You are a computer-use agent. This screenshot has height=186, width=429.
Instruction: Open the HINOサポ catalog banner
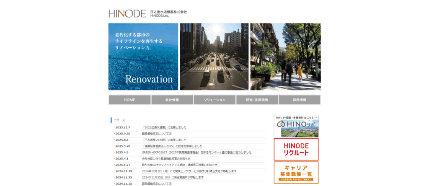coord(296,126)
